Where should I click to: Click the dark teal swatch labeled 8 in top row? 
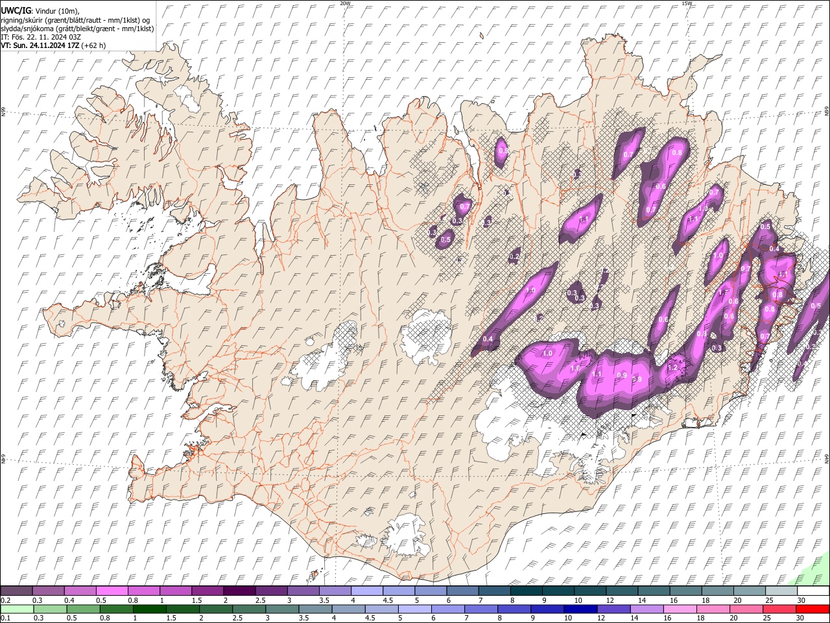[526, 591]
